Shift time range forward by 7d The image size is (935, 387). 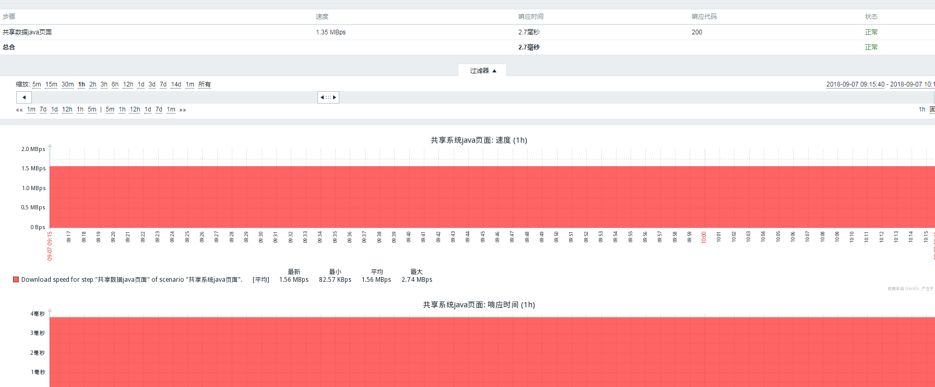pos(159,110)
